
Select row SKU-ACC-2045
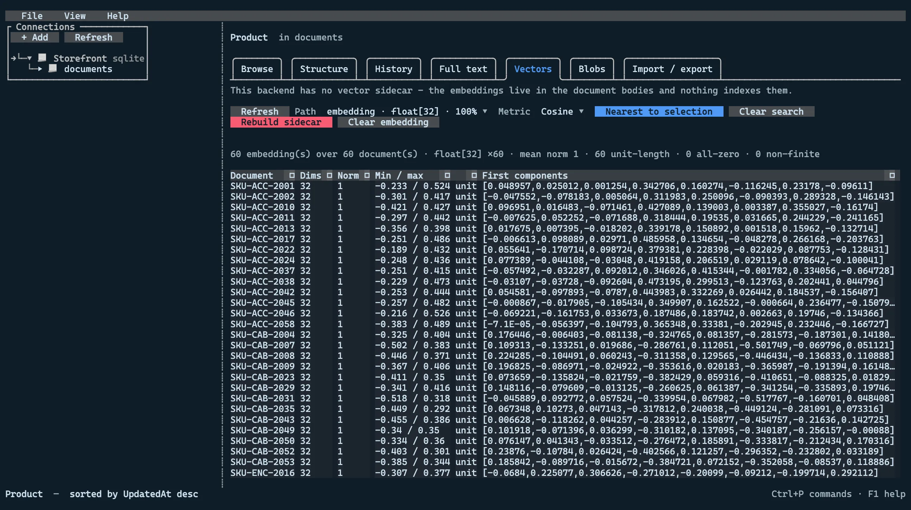coord(565,303)
